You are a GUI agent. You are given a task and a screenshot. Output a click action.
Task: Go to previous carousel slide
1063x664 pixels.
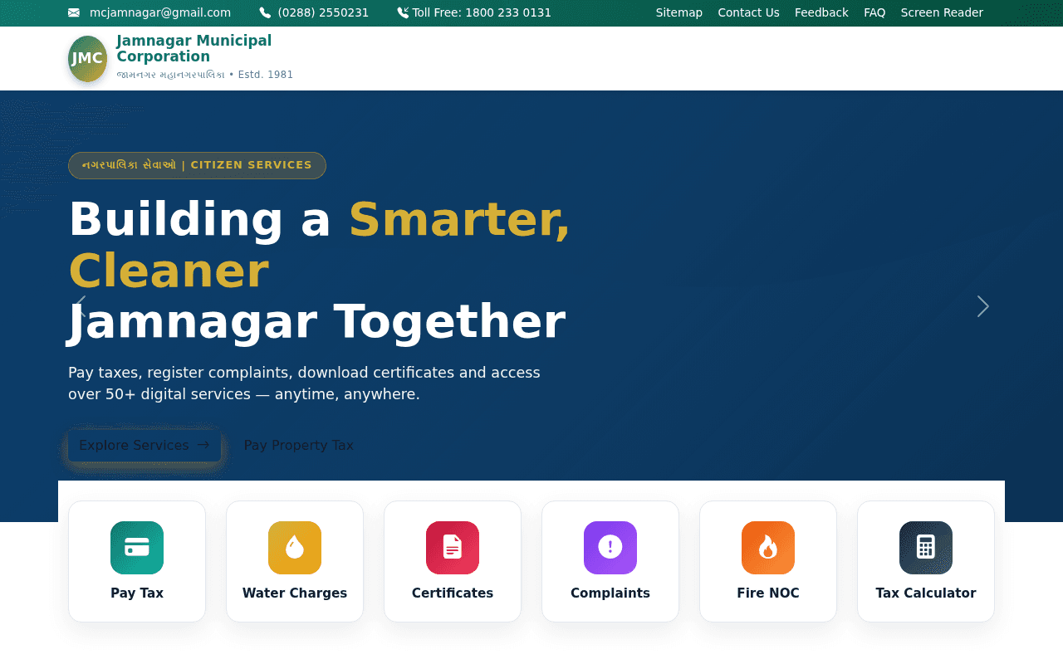pos(80,306)
